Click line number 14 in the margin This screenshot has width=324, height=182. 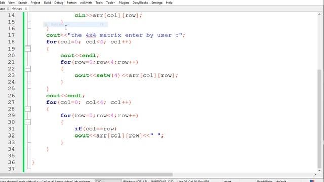[x=11, y=15]
